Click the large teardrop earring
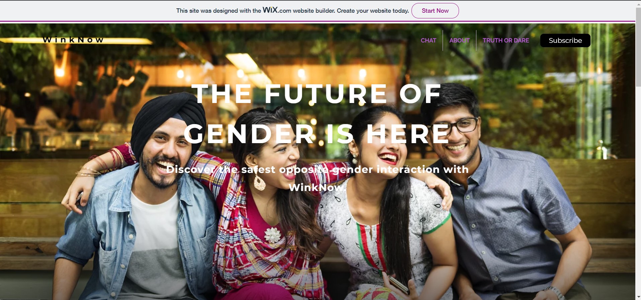 coord(259,182)
